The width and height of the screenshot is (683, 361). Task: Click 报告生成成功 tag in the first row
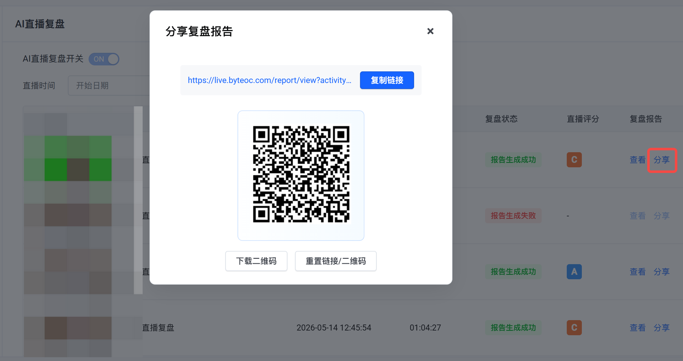(x=513, y=160)
